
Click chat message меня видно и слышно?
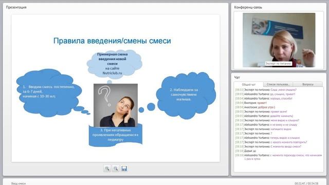[x=285, y=120]
